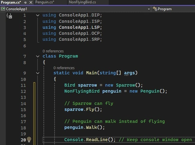The image size is (195, 145).
Task: Click the 'Penguin can walk instead of flying' comment
Action: point(115,121)
